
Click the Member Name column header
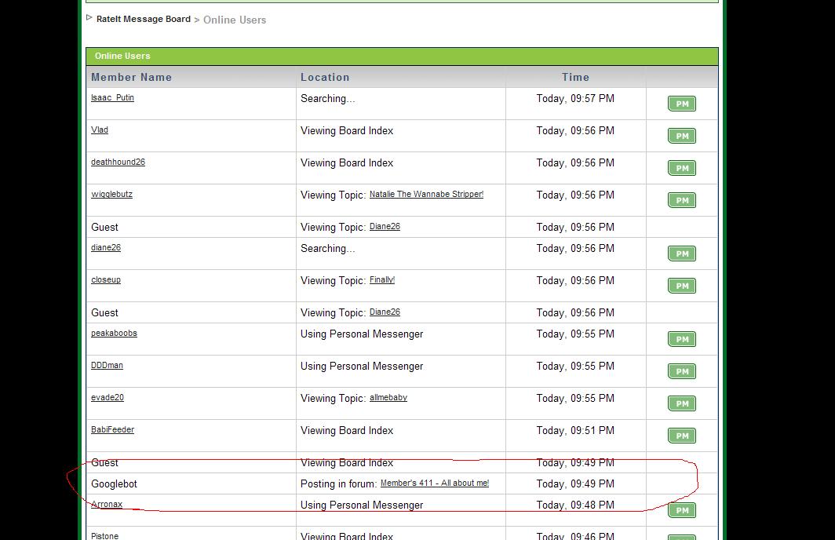click(131, 77)
